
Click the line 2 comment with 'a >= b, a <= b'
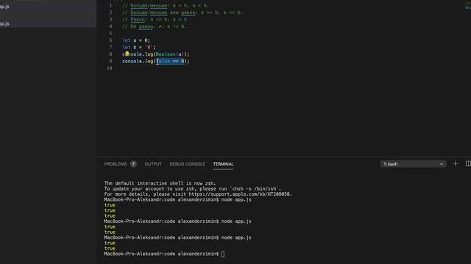[x=182, y=12]
